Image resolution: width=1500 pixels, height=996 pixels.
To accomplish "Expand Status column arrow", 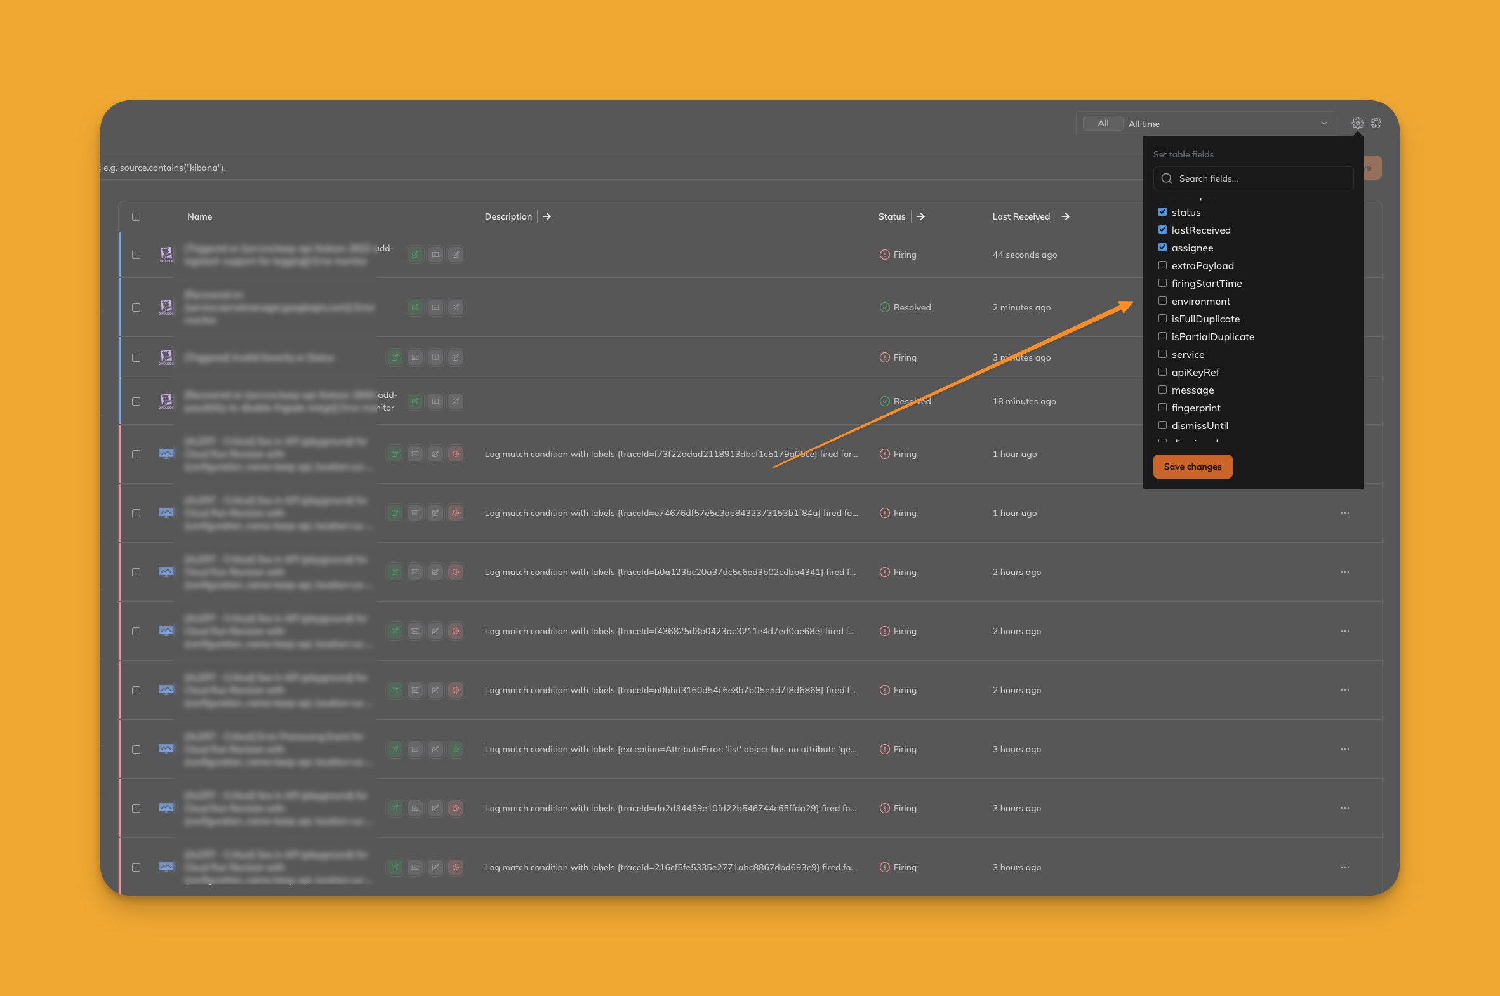I will tap(921, 216).
